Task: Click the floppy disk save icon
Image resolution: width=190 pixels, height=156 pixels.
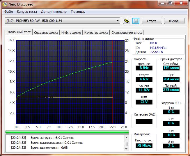Action: pyautogui.click(x=136, y=21)
